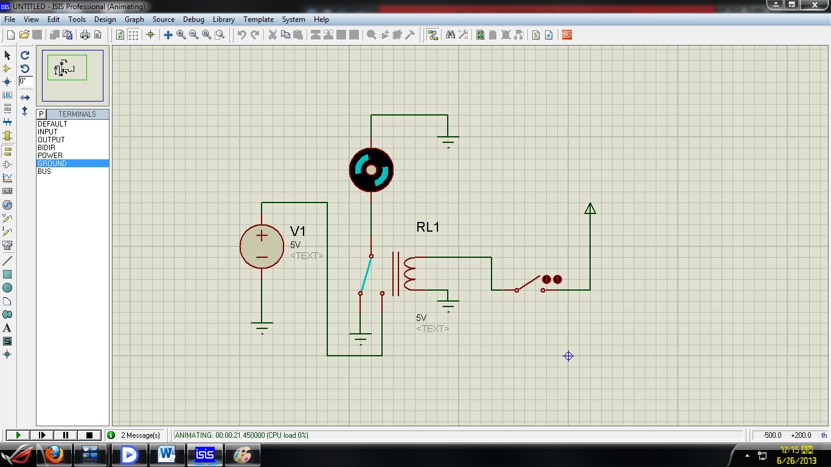Viewport: 831px width, 467px height.
Task: Select the Wire Label Mode tool
Action: (x=8, y=94)
